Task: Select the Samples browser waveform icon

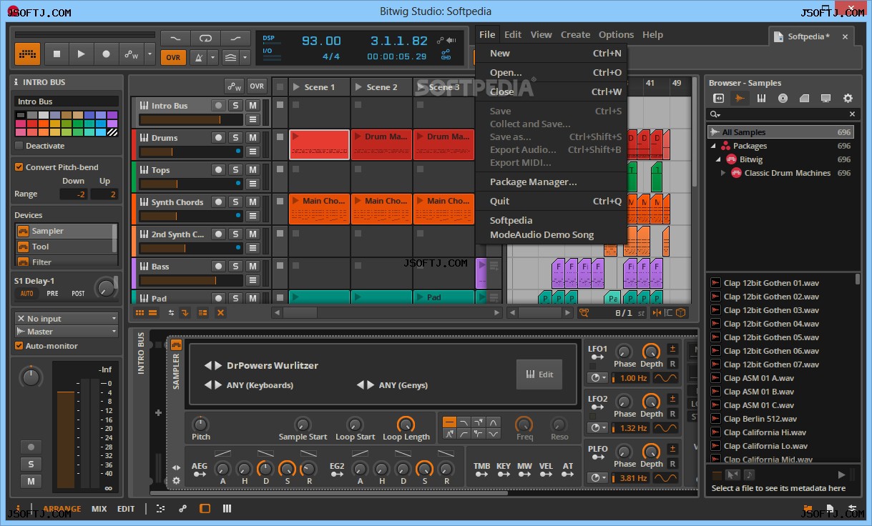Action: pyautogui.click(x=740, y=99)
